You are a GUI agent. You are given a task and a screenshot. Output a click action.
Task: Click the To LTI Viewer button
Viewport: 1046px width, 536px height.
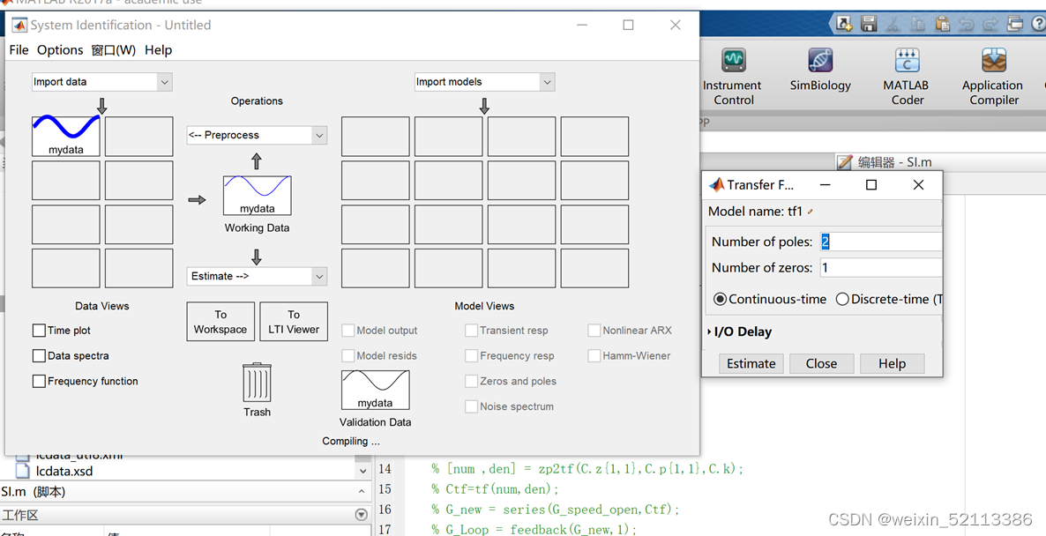pos(294,322)
